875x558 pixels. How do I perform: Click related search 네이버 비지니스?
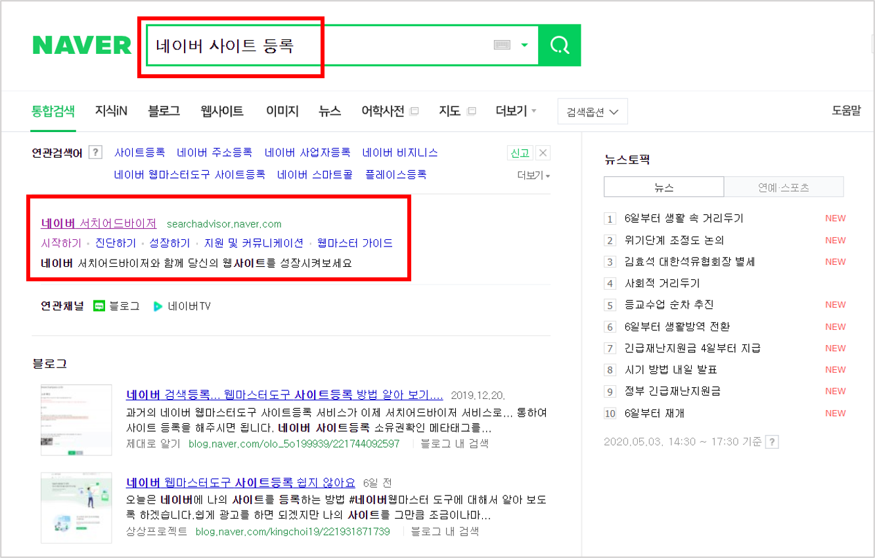click(400, 152)
